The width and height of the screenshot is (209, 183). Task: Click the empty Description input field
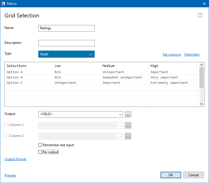(66, 43)
